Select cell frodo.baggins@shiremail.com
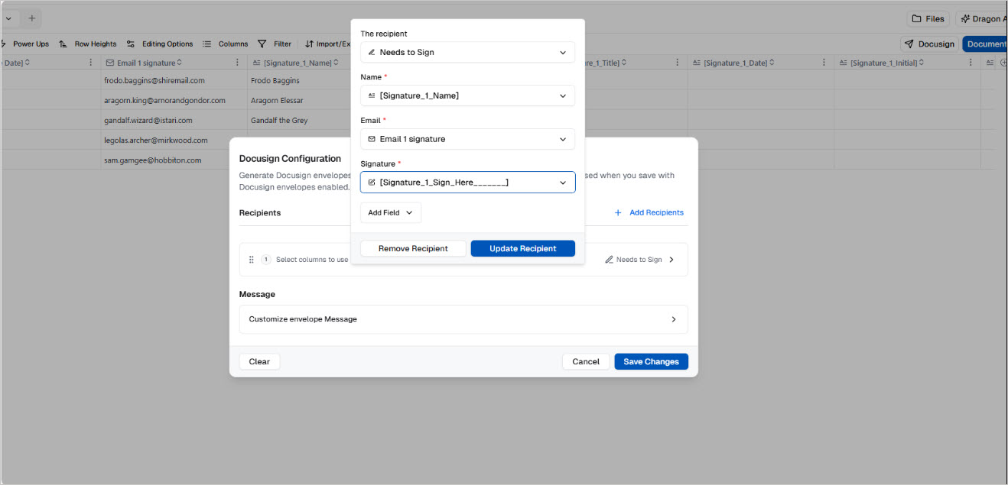 click(173, 80)
